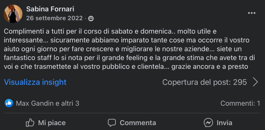
Task: Click the Copertura del post: 295 text
Action: [x=205, y=82]
